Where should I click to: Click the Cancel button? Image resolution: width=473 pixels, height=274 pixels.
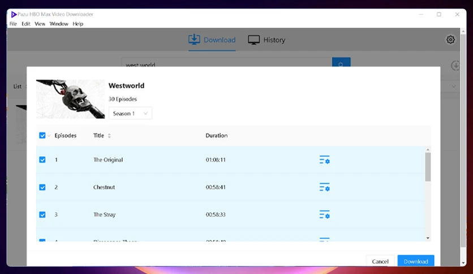(x=380, y=262)
